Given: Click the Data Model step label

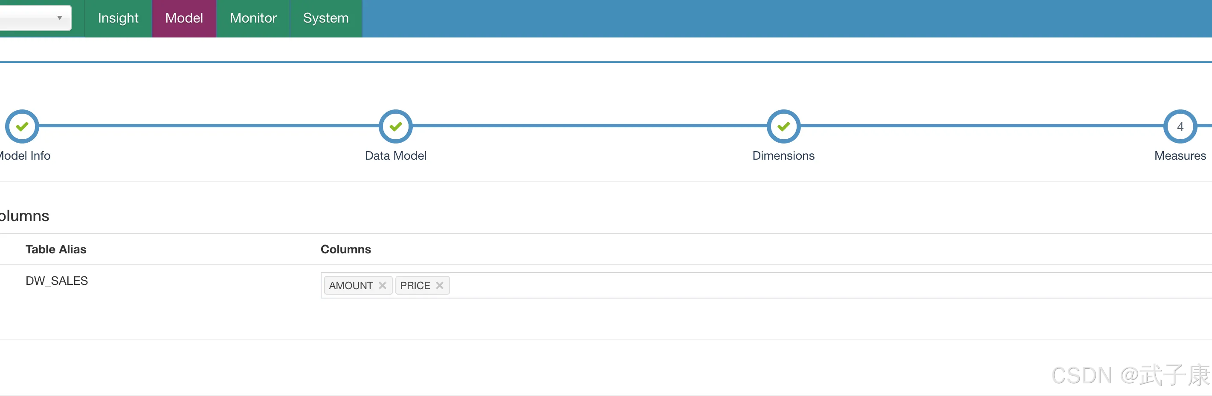Looking at the screenshot, I should (396, 155).
